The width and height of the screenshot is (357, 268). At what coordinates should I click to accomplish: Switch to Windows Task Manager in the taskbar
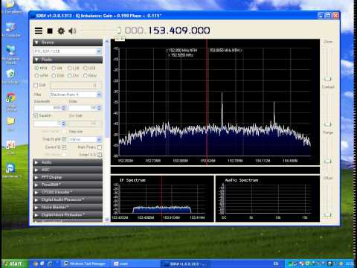(x=85, y=264)
